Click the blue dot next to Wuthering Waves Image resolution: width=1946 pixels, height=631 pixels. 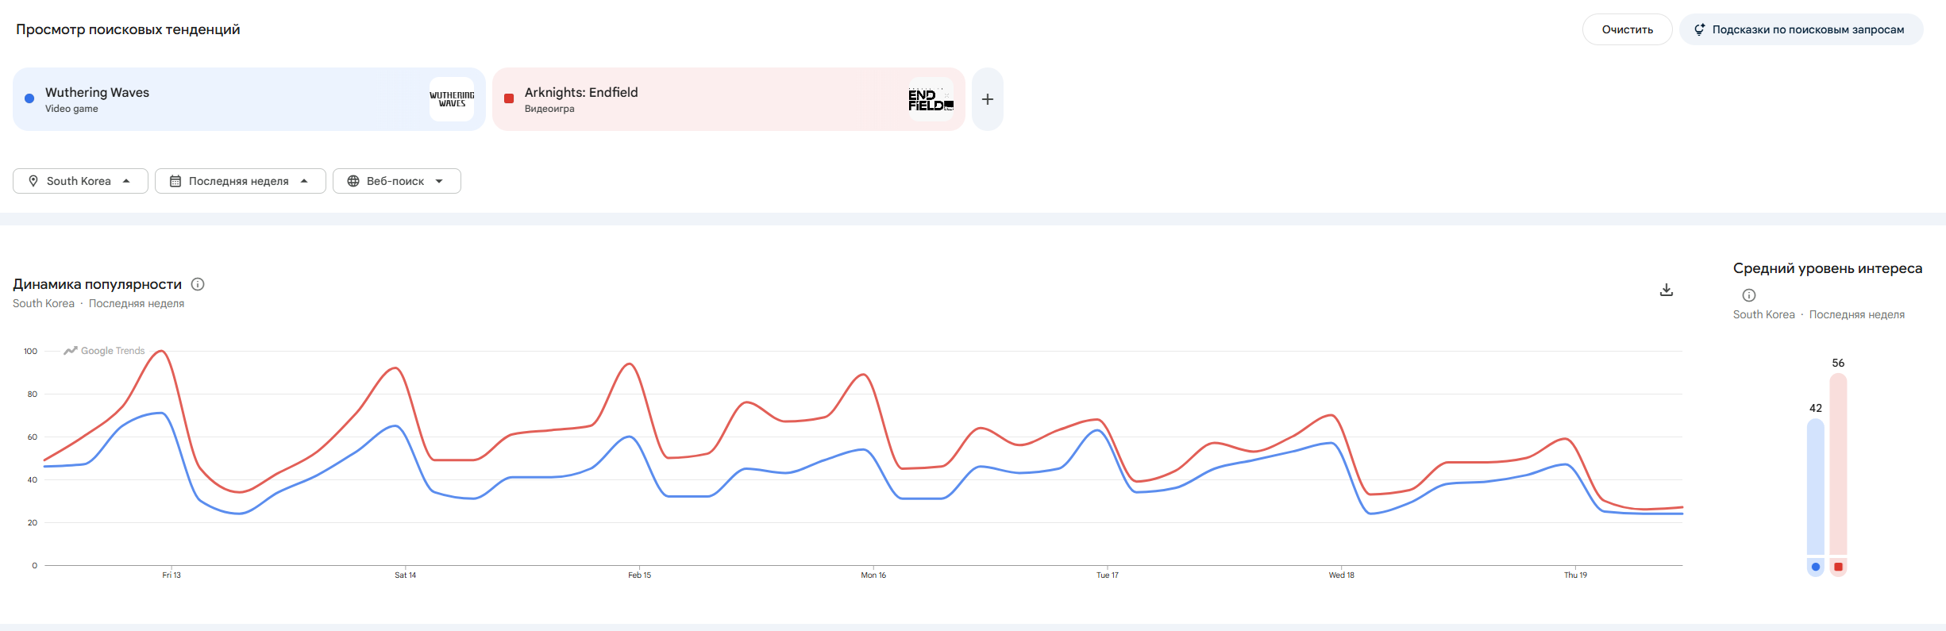tap(29, 98)
